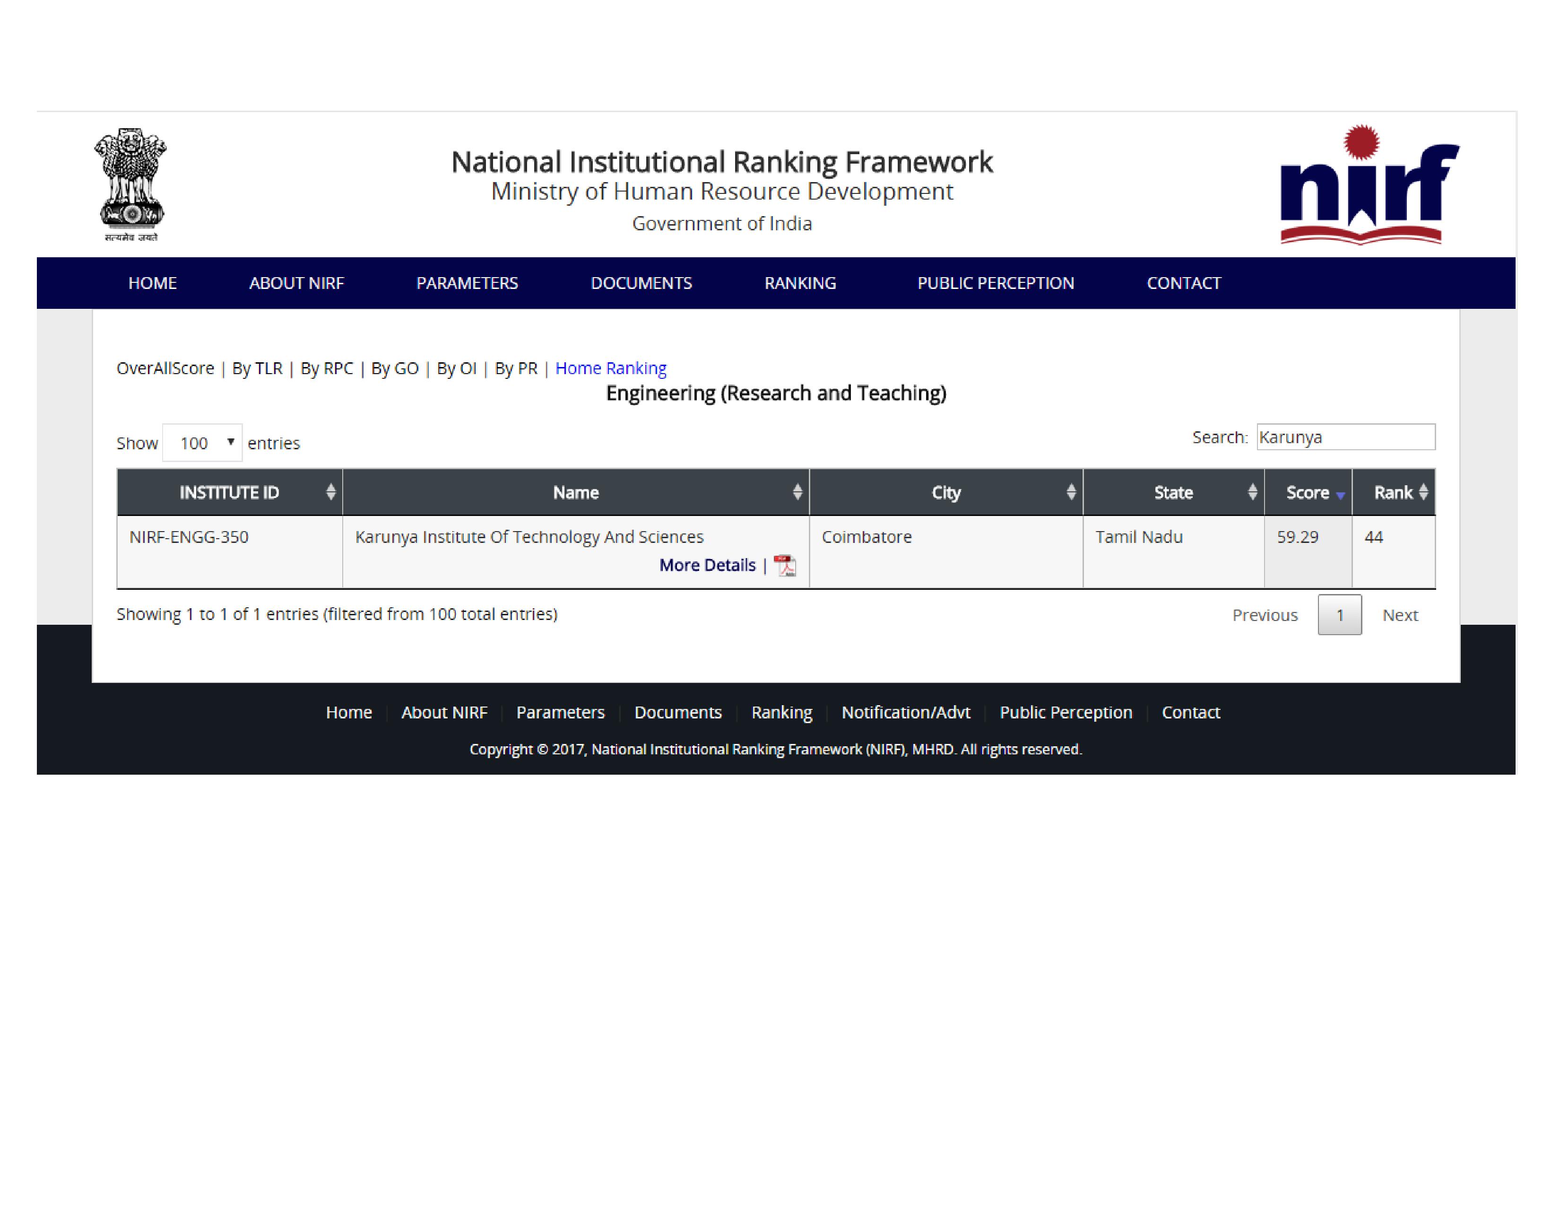
Task: Open the footer About NIRF link
Action: 444,712
